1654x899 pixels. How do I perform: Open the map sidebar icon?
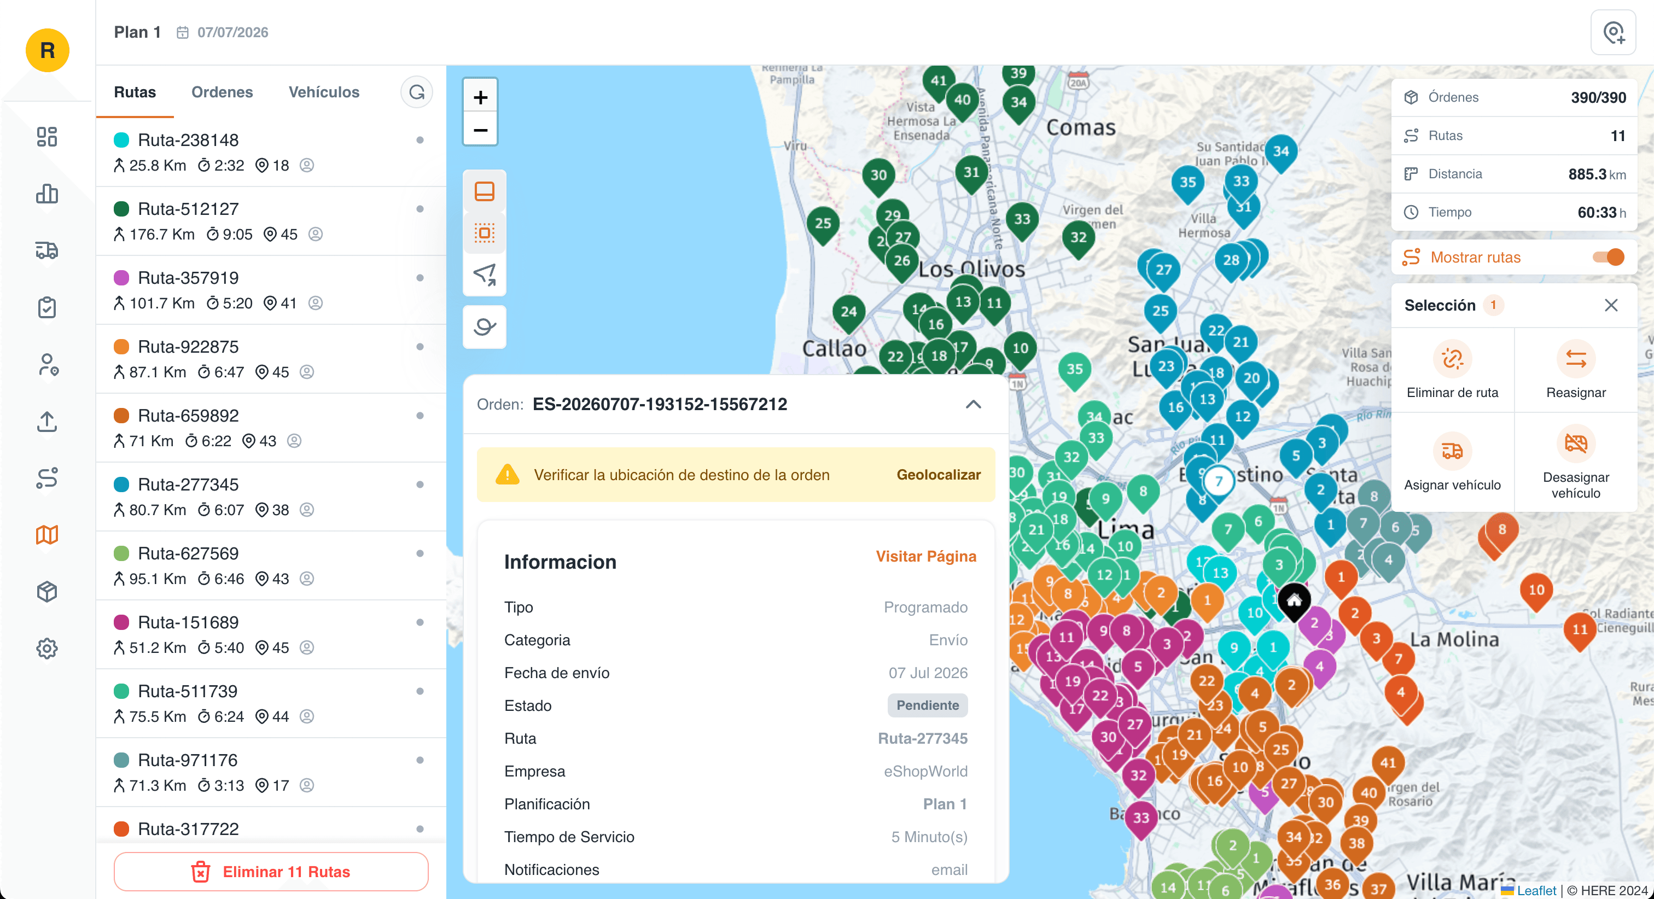47,535
